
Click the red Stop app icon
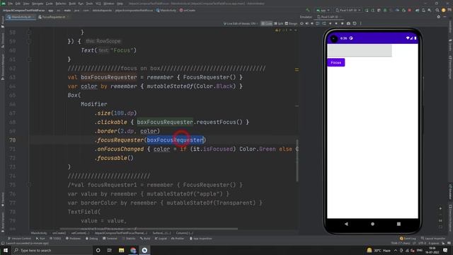[x=410, y=10]
